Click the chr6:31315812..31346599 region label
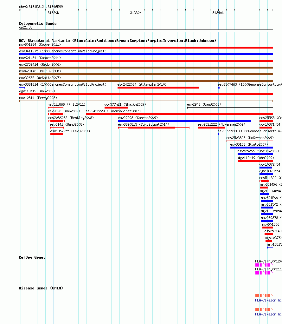This screenshot has height=324, width=282. 41,7
